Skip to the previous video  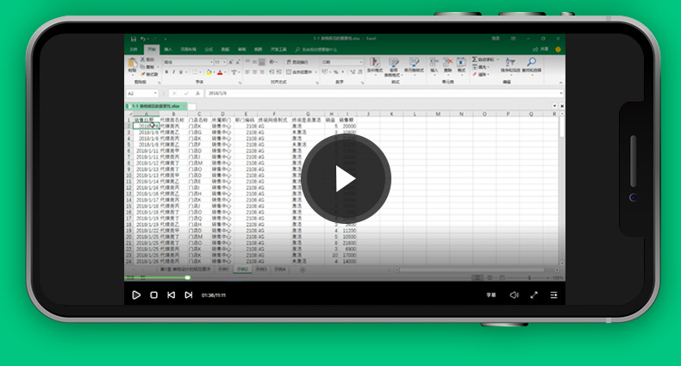point(171,295)
